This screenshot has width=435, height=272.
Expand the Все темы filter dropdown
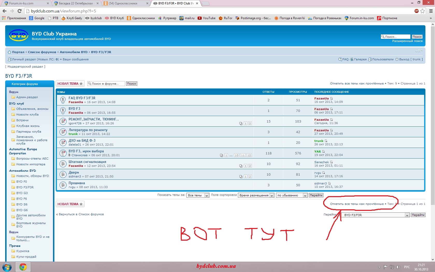(198, 195)
